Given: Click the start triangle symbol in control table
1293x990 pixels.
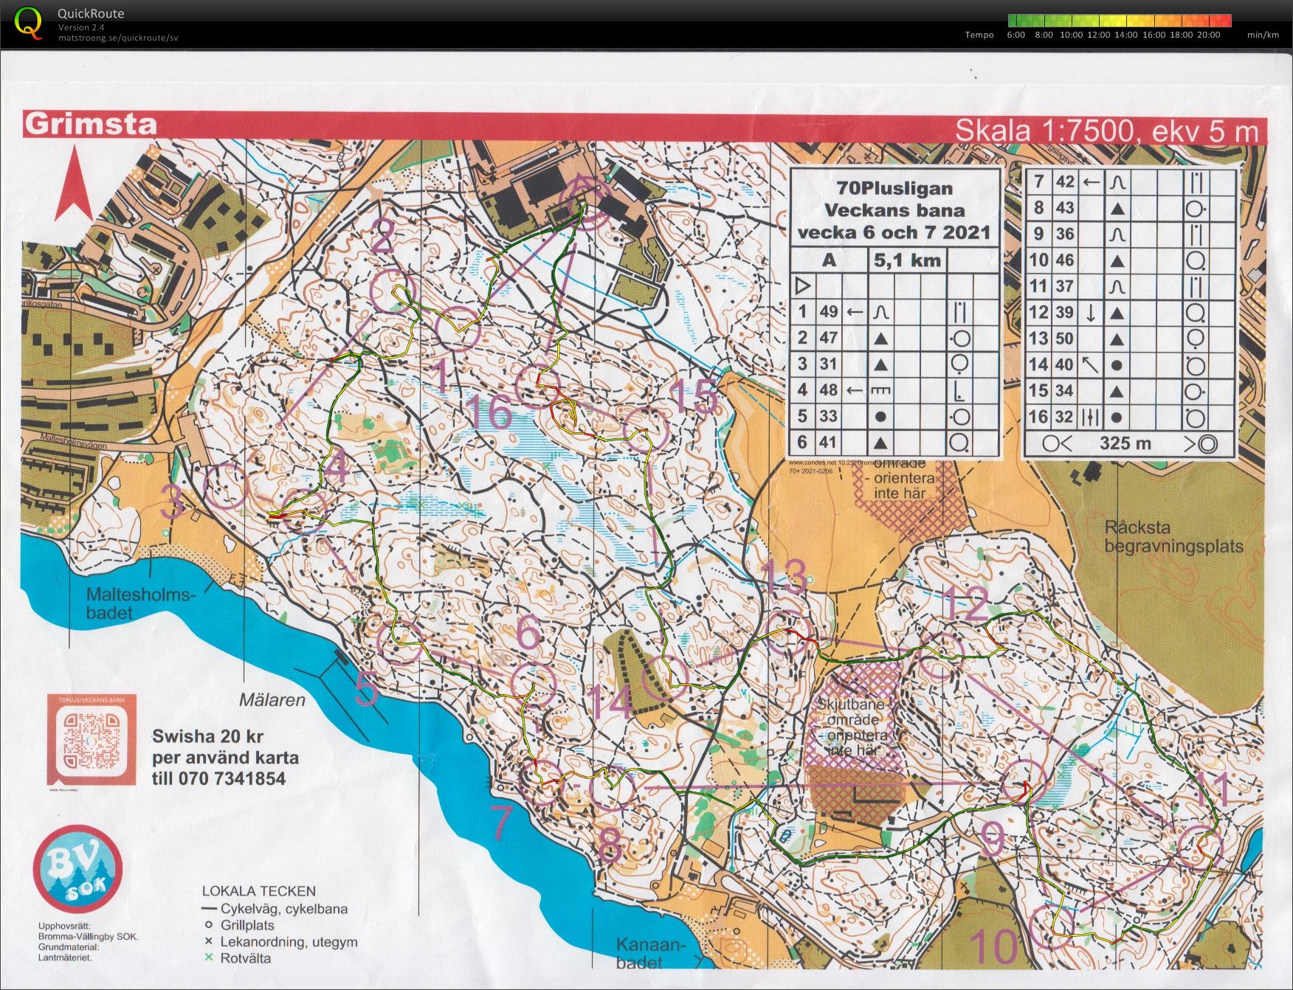Looking at the screenshot, I should pyautogui.click(x=803, y=285).
